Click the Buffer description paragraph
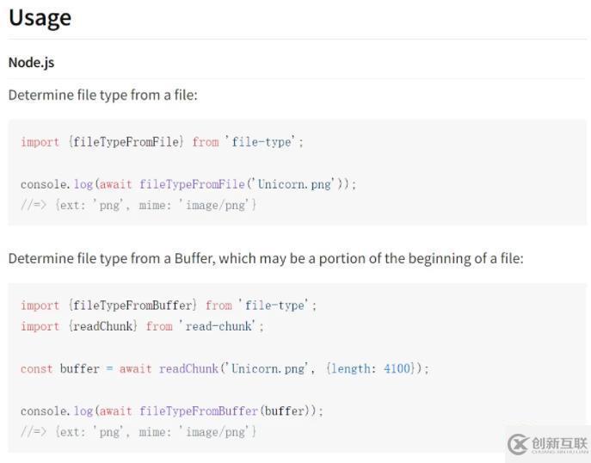This screenshot has height=463, width=591. (x=266, y=259)
